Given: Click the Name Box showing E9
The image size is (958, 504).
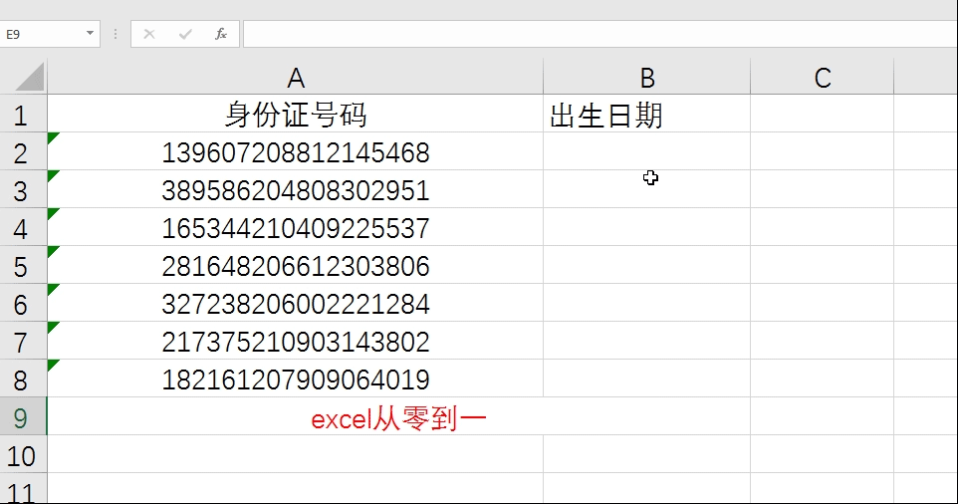Looking at the screenshot, I should pyautogui.click(x=43, y=34).
